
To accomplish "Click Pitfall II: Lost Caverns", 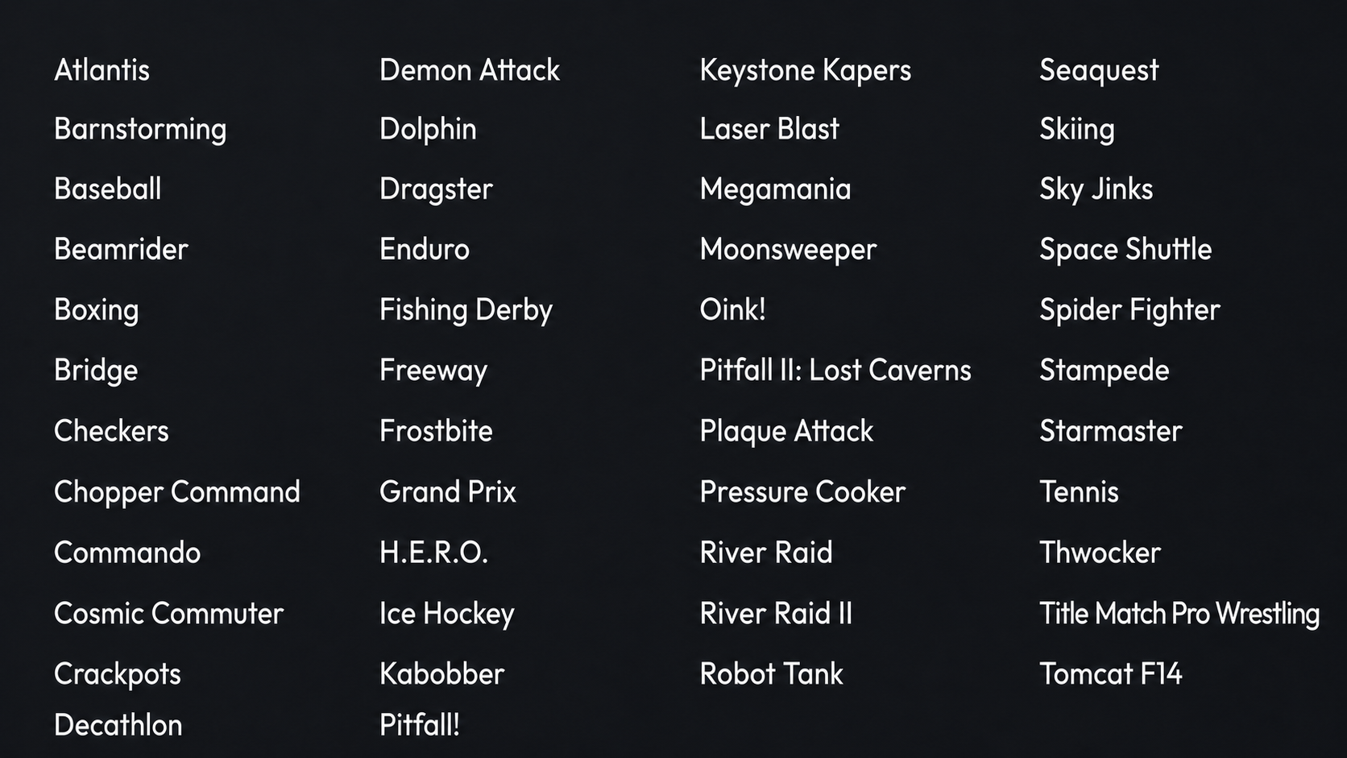I will tap(835, 371).
